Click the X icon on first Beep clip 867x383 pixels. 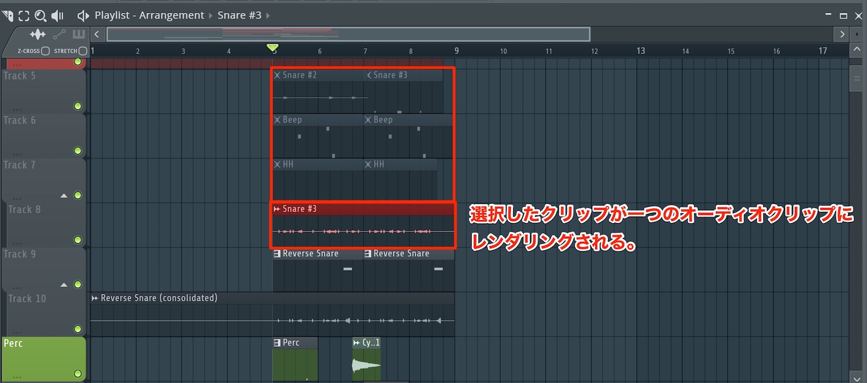(277, 119)
